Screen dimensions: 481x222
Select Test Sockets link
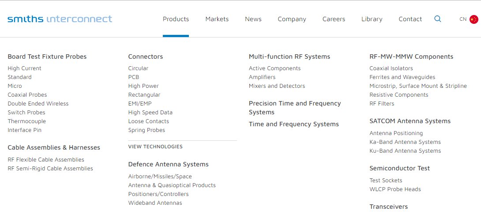point(386,181)
